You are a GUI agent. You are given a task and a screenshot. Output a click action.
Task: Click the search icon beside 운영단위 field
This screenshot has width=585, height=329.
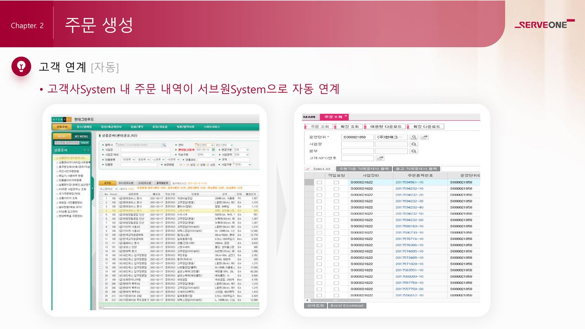[414, 137]
